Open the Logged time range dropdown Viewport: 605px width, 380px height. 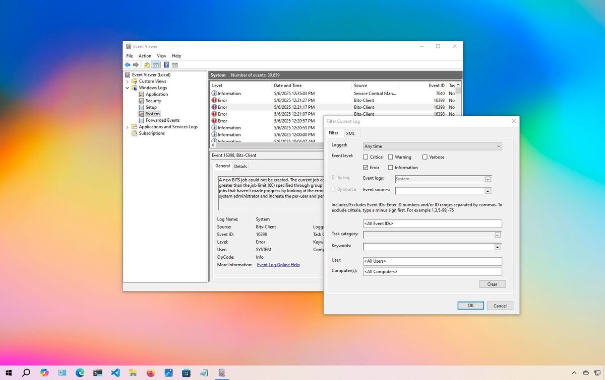point(433,146)
